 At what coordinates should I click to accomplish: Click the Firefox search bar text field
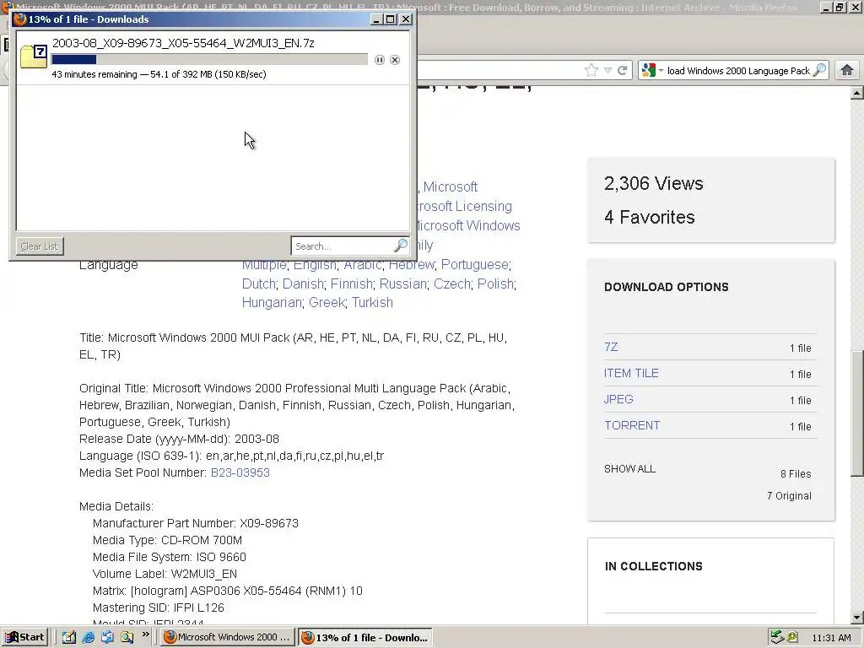(738, 71)
